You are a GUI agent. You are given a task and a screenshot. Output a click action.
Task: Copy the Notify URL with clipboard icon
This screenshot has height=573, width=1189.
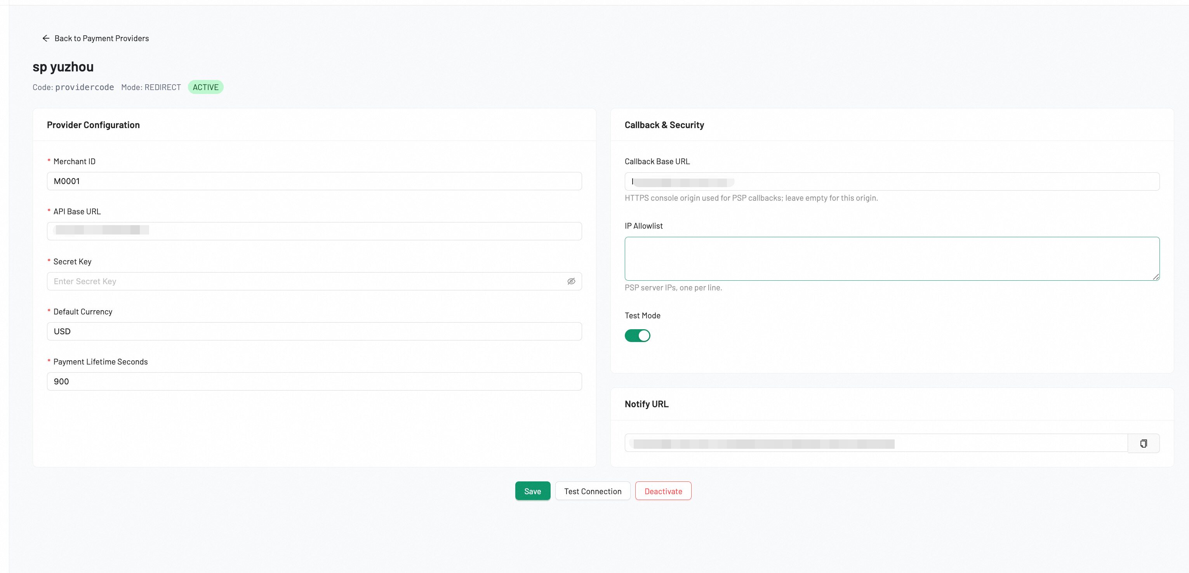pyautogui.click(x=1143, y=443)
